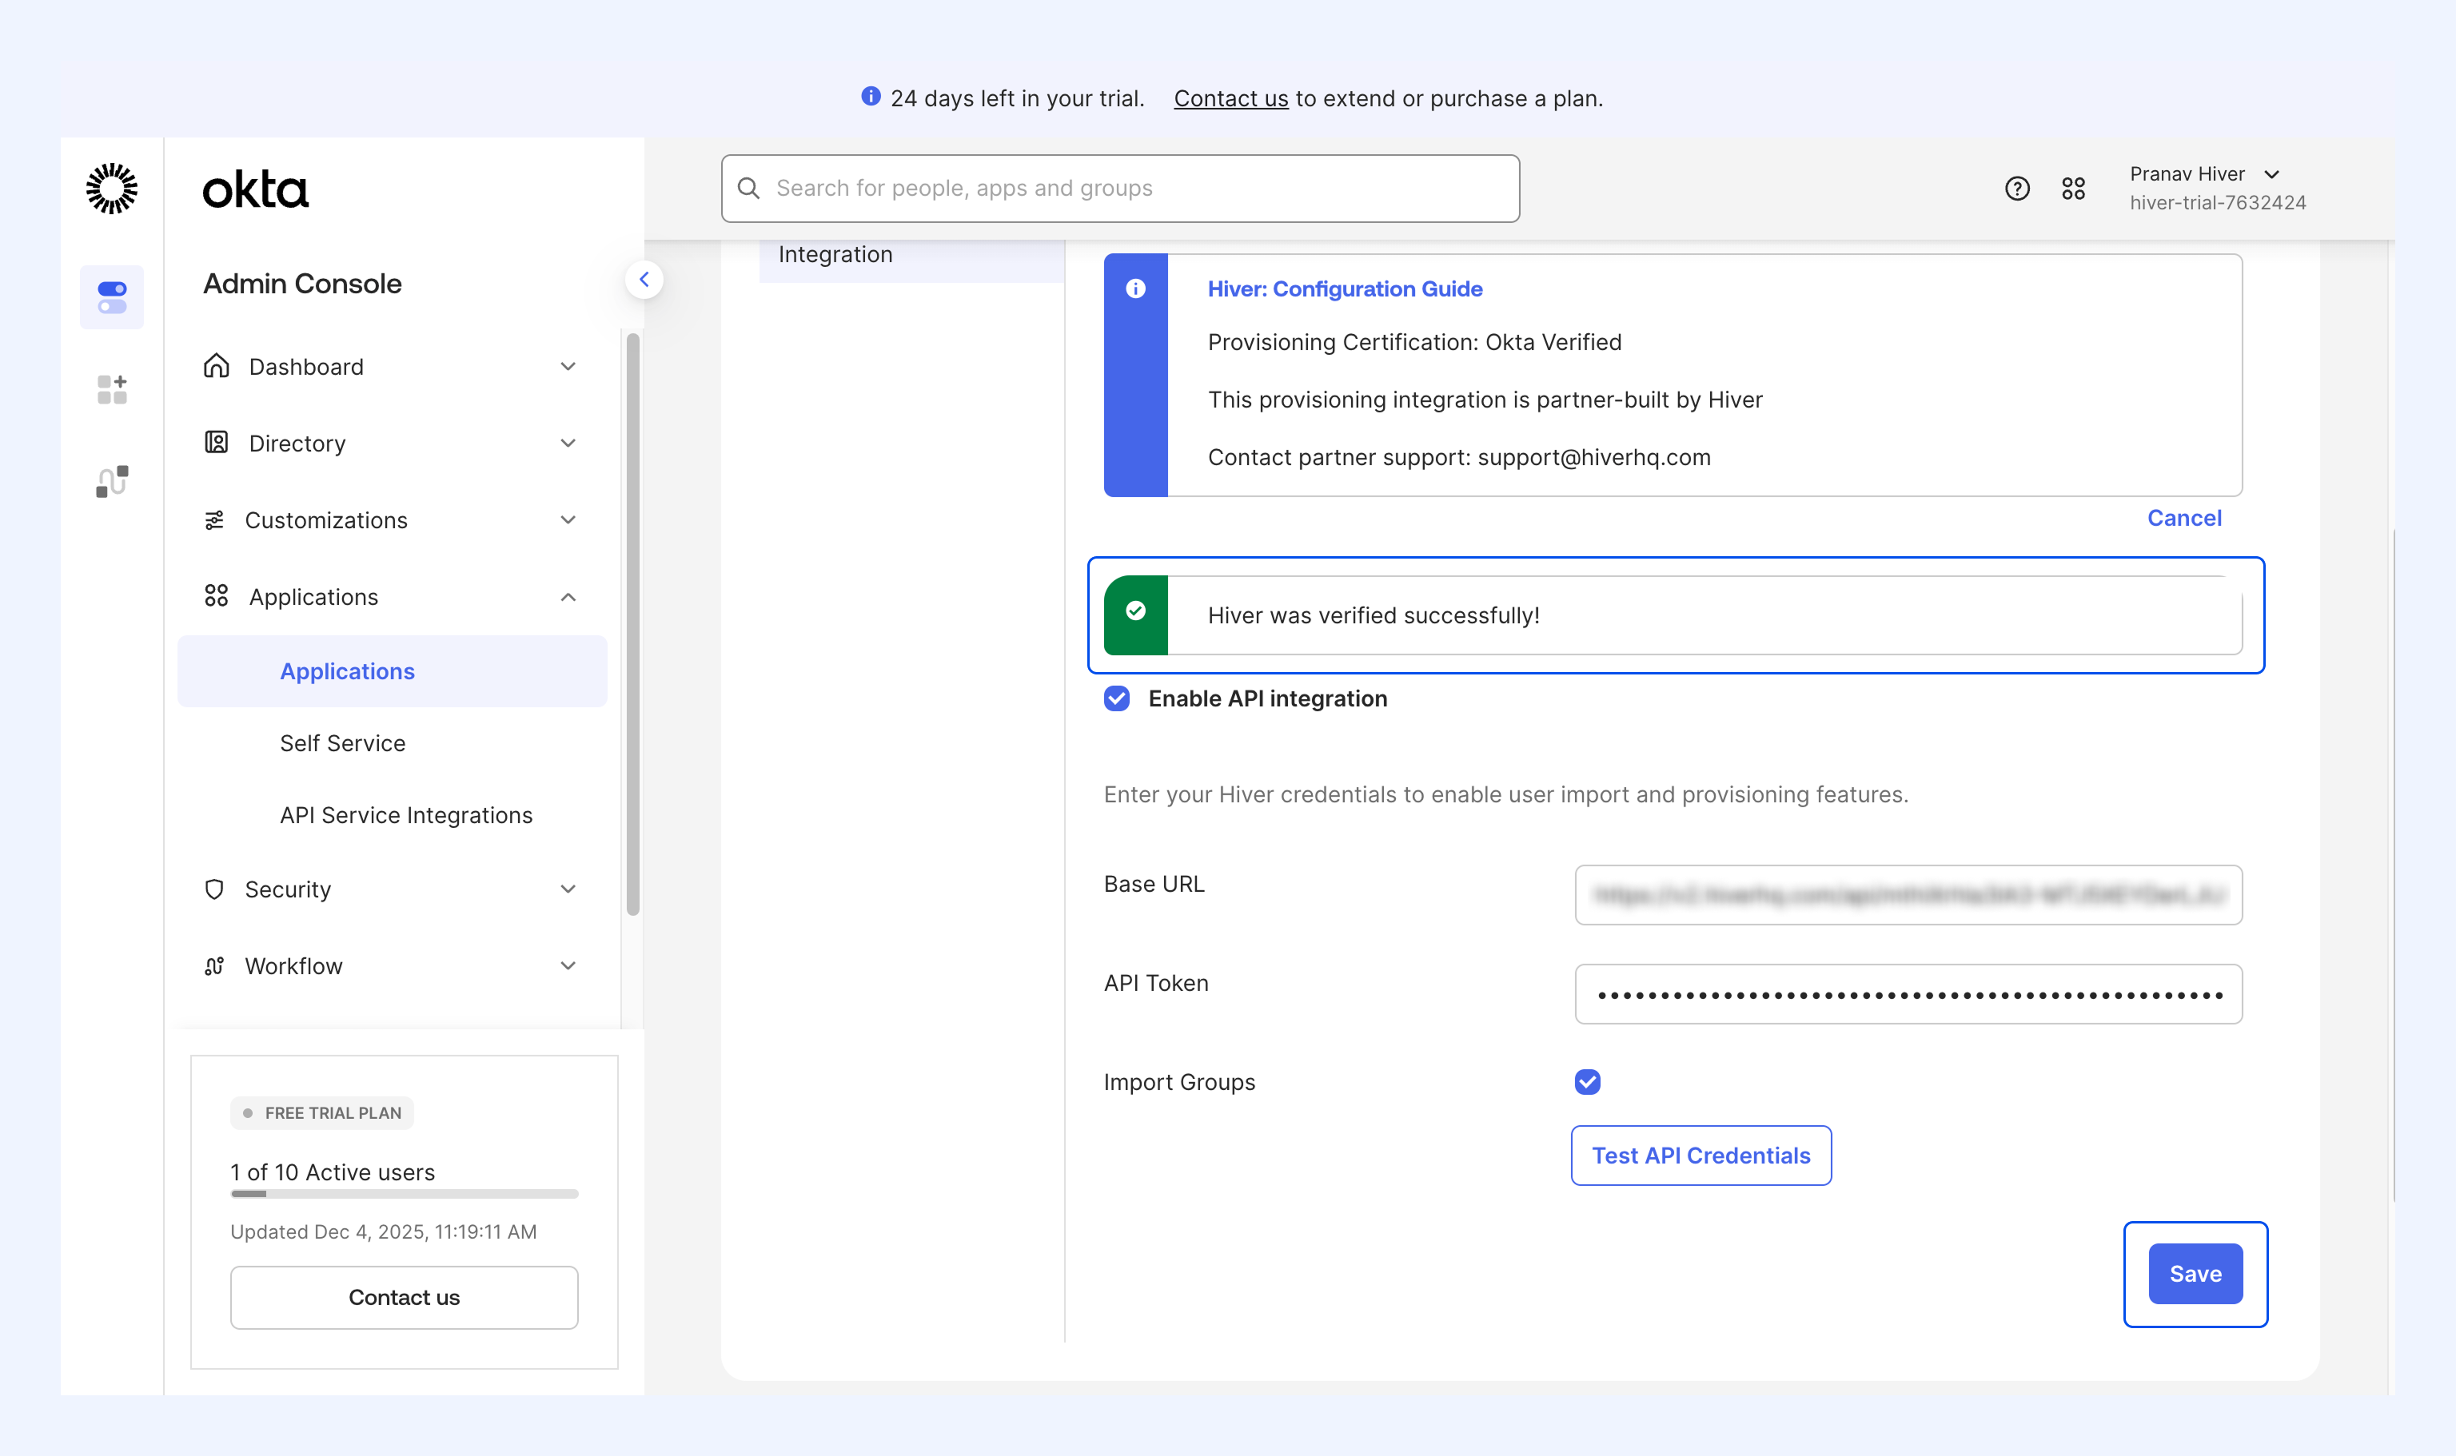The image size is (2456, 1456).
Task: Click the FREE TRIAL PLAN badge
Action: [x=322, y=1112]
